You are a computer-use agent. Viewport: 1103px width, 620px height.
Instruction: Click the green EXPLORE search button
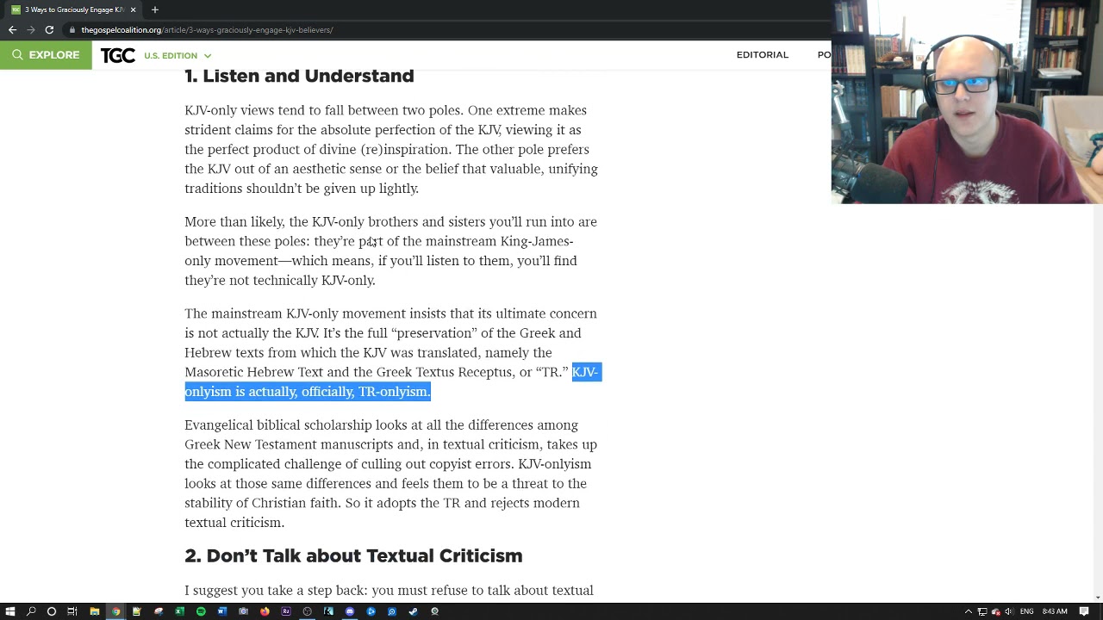(x=46, y=55)
